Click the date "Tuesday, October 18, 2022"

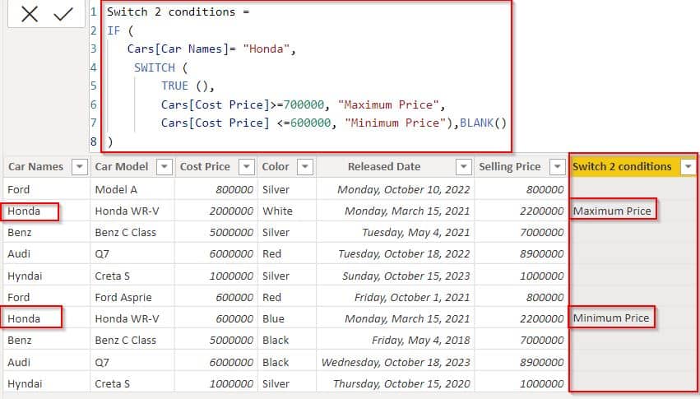coord(404,254)
